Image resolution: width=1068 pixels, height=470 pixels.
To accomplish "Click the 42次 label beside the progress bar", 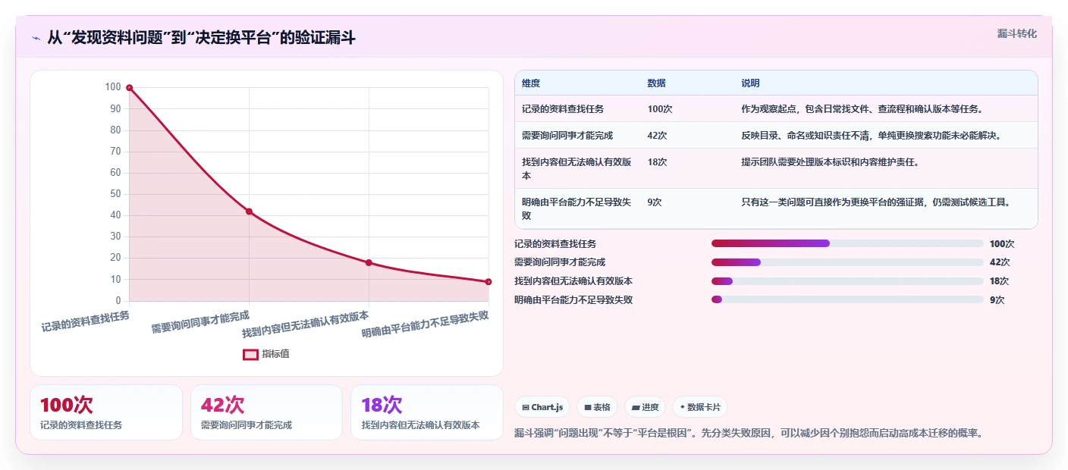I will (1000, 262).
